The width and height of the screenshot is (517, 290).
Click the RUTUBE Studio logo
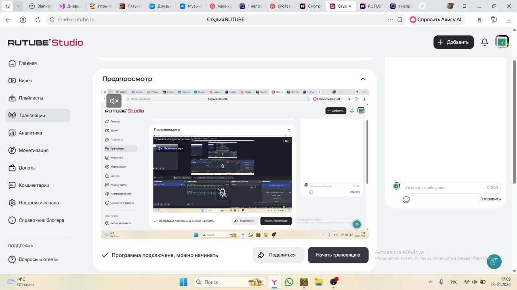45,42
